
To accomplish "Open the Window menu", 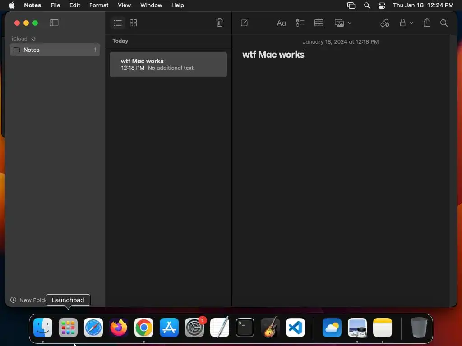I will click(x=151, y=5).
